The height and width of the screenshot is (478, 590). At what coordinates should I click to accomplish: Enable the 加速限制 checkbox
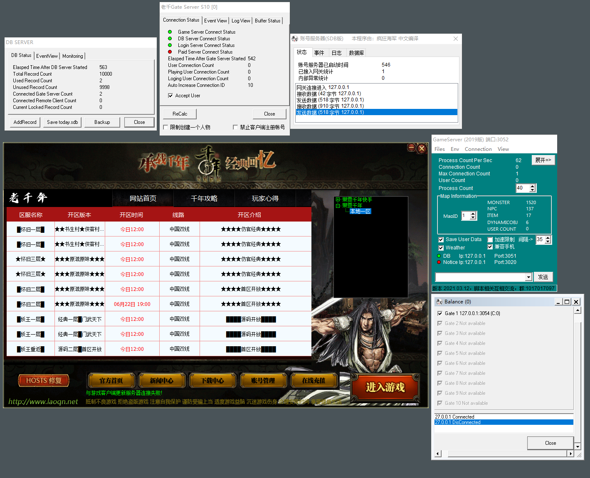(x=490, y=239)
